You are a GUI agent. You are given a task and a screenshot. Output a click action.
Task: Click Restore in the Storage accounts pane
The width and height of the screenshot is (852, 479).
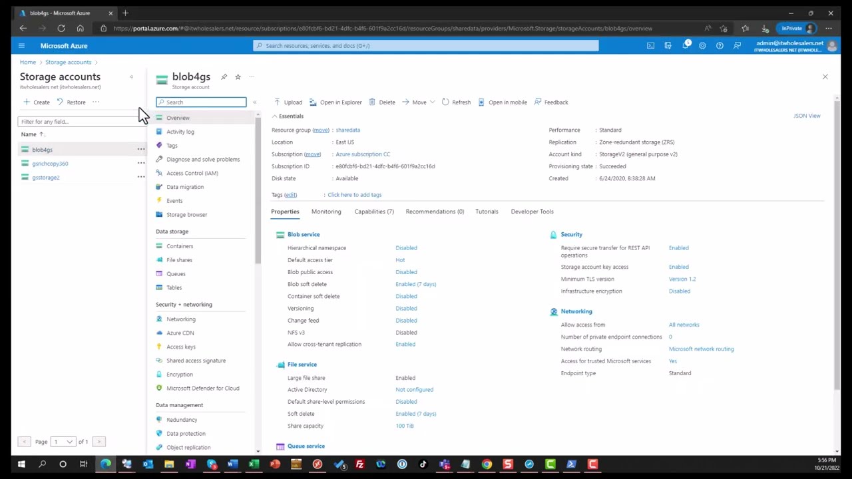[x=71, y=102]
